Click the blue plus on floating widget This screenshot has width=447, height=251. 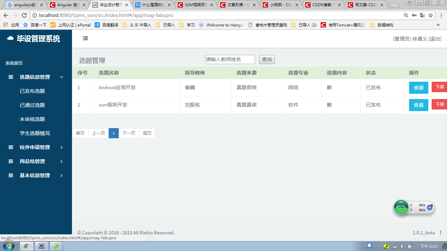click(x=430, y=207)
